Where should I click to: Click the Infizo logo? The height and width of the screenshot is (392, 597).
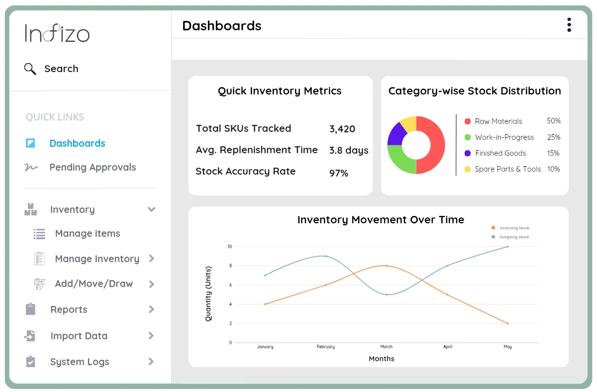(x=57, y=33)
